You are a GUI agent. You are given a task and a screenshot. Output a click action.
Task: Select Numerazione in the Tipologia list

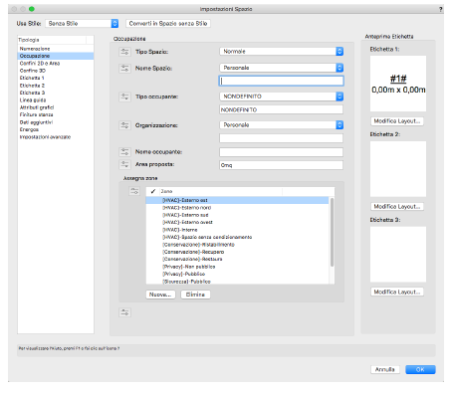(x=56, y=49)
